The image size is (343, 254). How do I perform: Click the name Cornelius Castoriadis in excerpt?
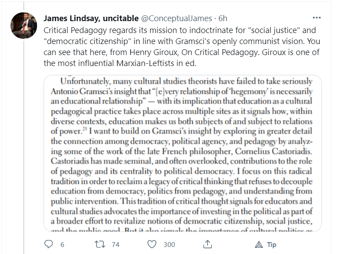point(275,150)
